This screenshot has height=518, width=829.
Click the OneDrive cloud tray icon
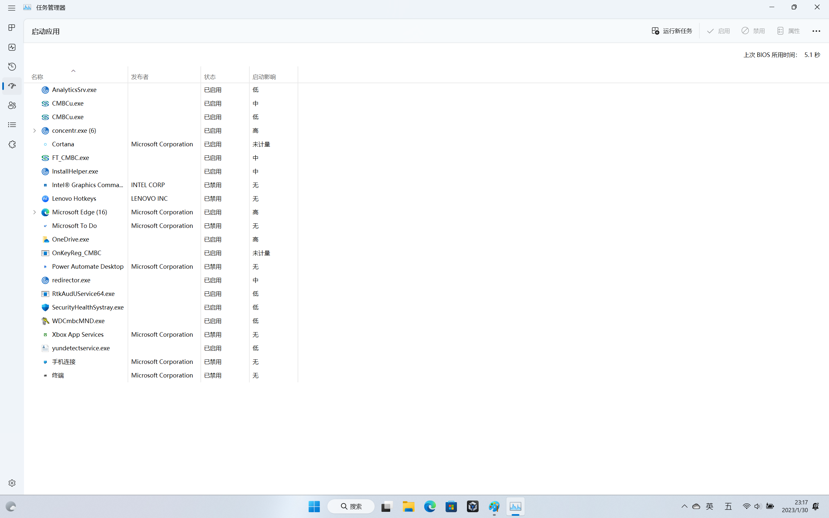[x=696, y=506]
